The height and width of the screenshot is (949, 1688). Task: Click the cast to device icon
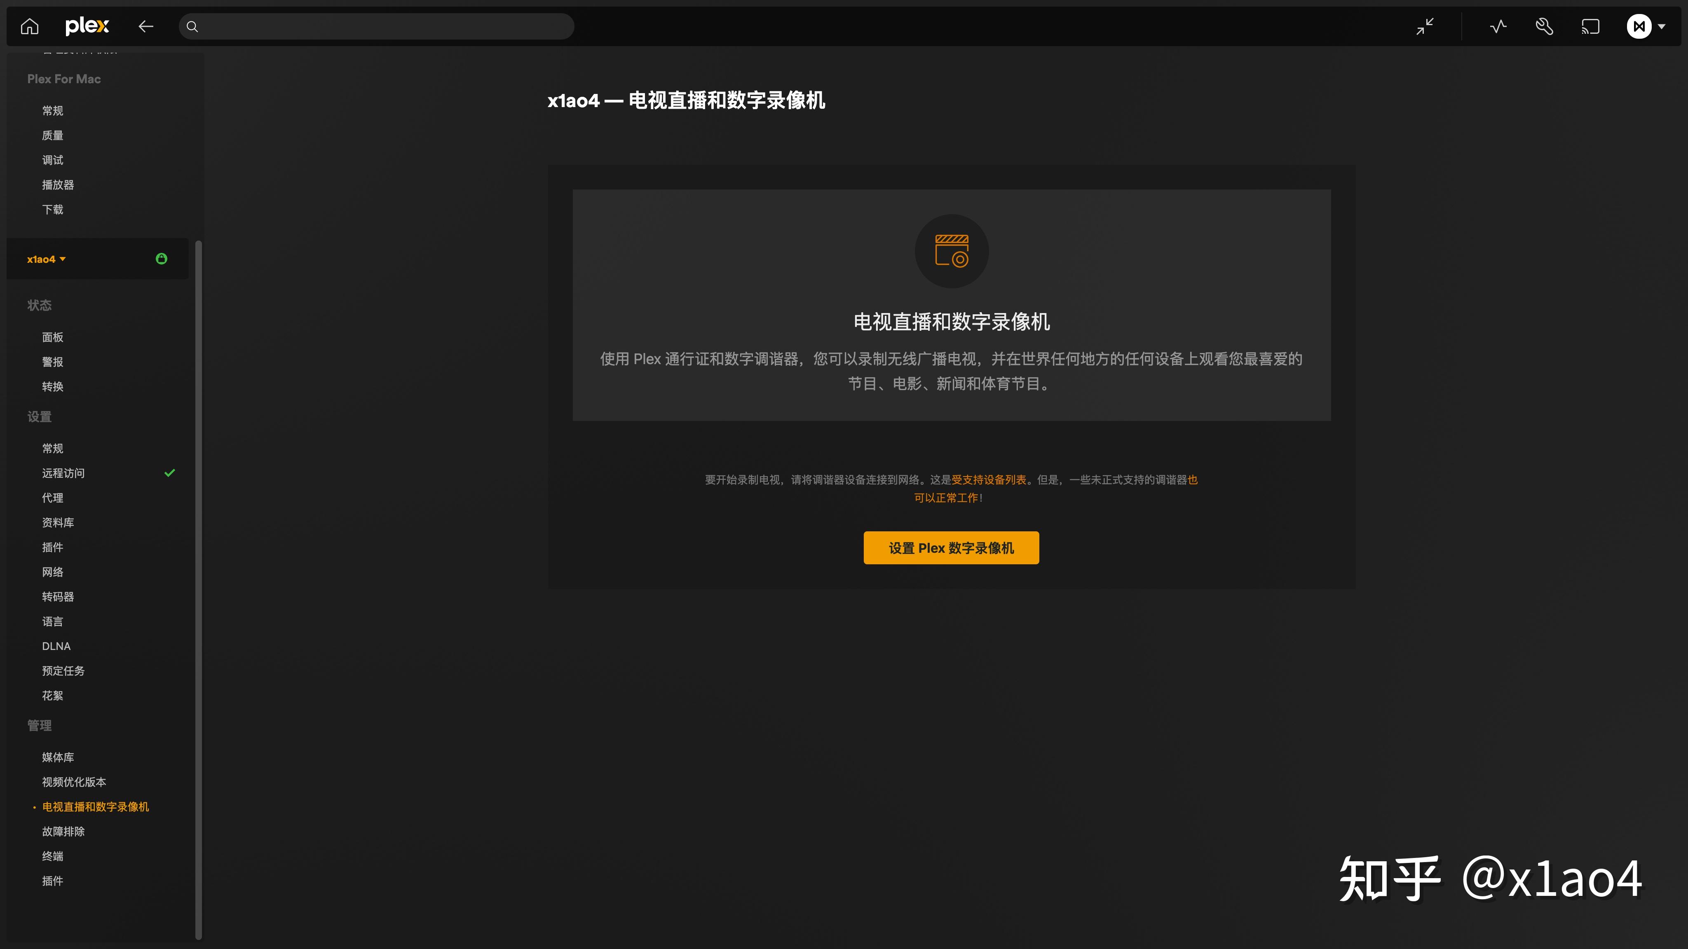(1590, 26)
